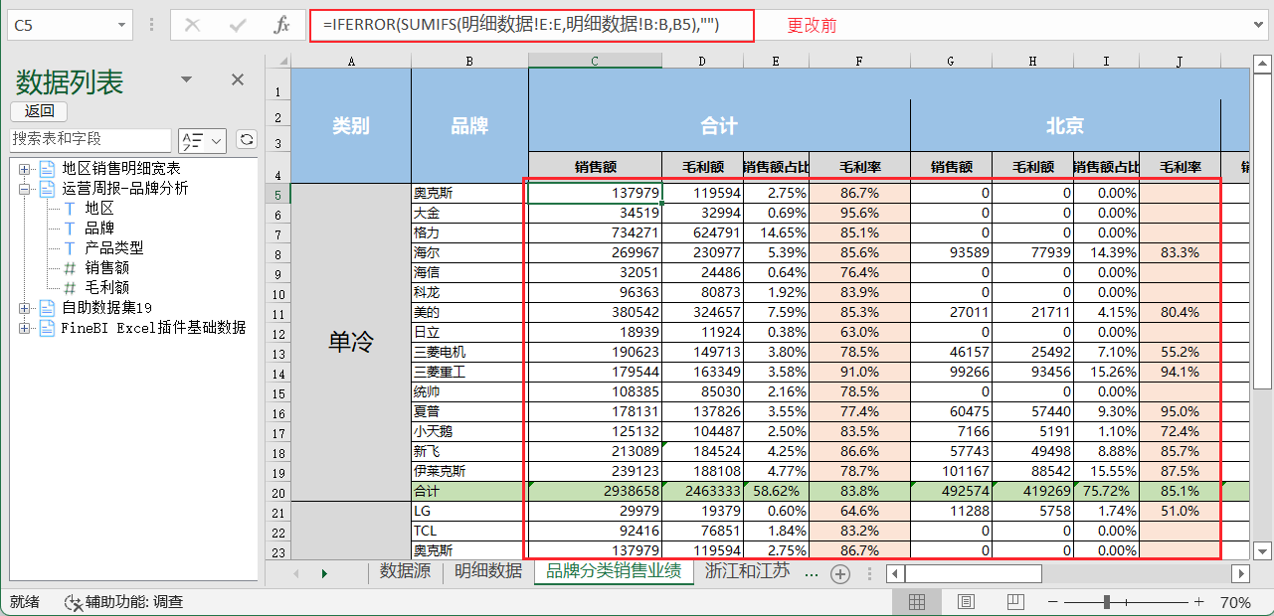Click the 地区销售明细宽表 table icon
Image resolution: width=1274 pixels, height=616 pixels.
point(47,168)
